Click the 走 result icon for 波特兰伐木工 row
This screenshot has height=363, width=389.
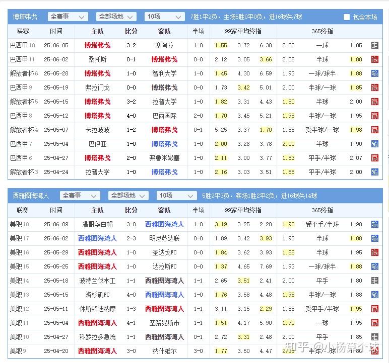click(x=374, y=281)
